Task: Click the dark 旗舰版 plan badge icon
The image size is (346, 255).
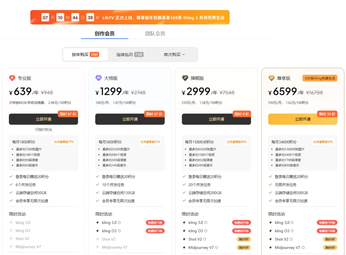Action: [185, 78]
